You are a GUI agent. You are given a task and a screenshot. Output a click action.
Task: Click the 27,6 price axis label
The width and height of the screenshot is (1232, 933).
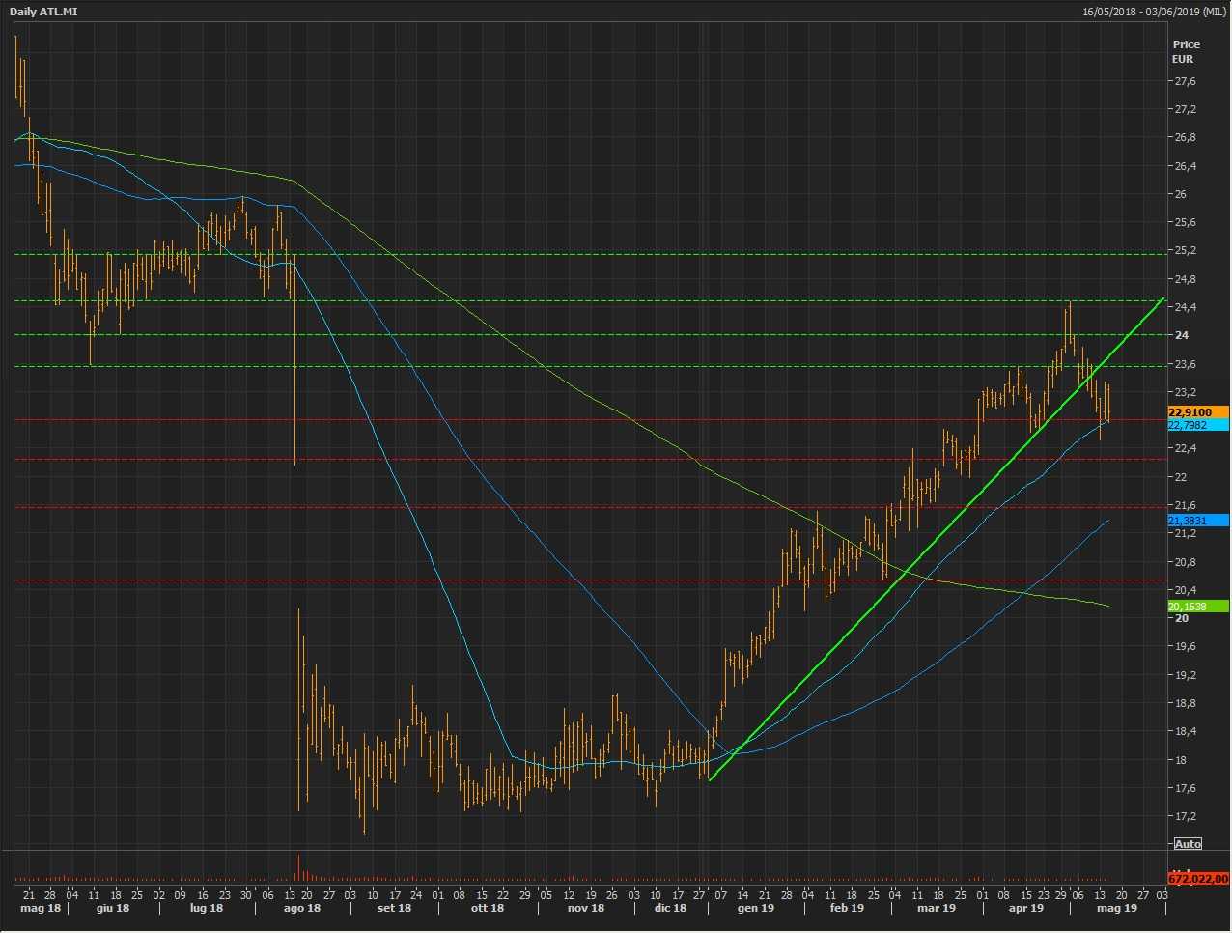click(1184, 81)
